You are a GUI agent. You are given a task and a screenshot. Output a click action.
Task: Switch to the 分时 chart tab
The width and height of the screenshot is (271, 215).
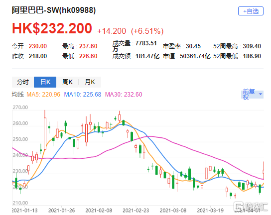click(x=23, y=82)
